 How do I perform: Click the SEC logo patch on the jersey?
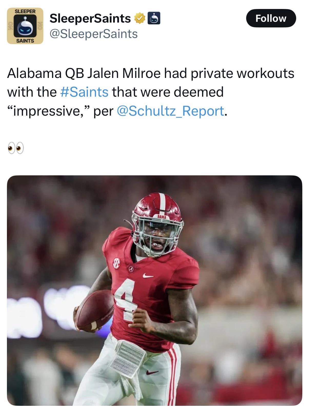117,264
